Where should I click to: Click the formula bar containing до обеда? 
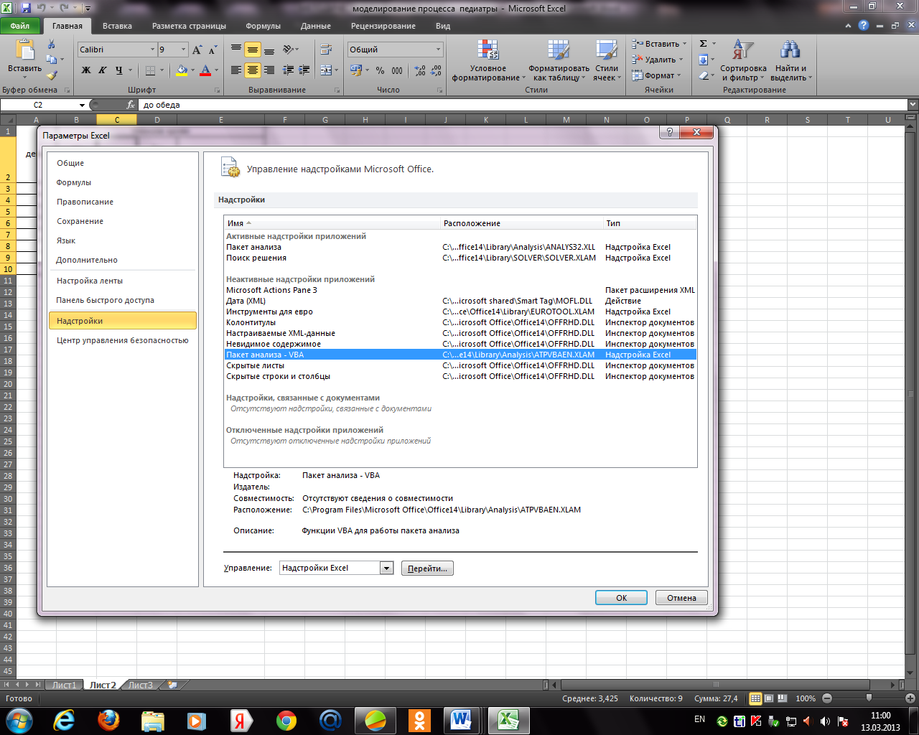[523, 105]
